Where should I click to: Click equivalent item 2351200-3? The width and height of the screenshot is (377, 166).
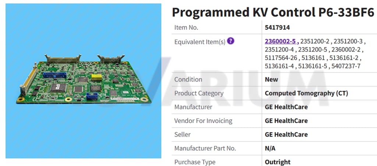tap(348, 41)
